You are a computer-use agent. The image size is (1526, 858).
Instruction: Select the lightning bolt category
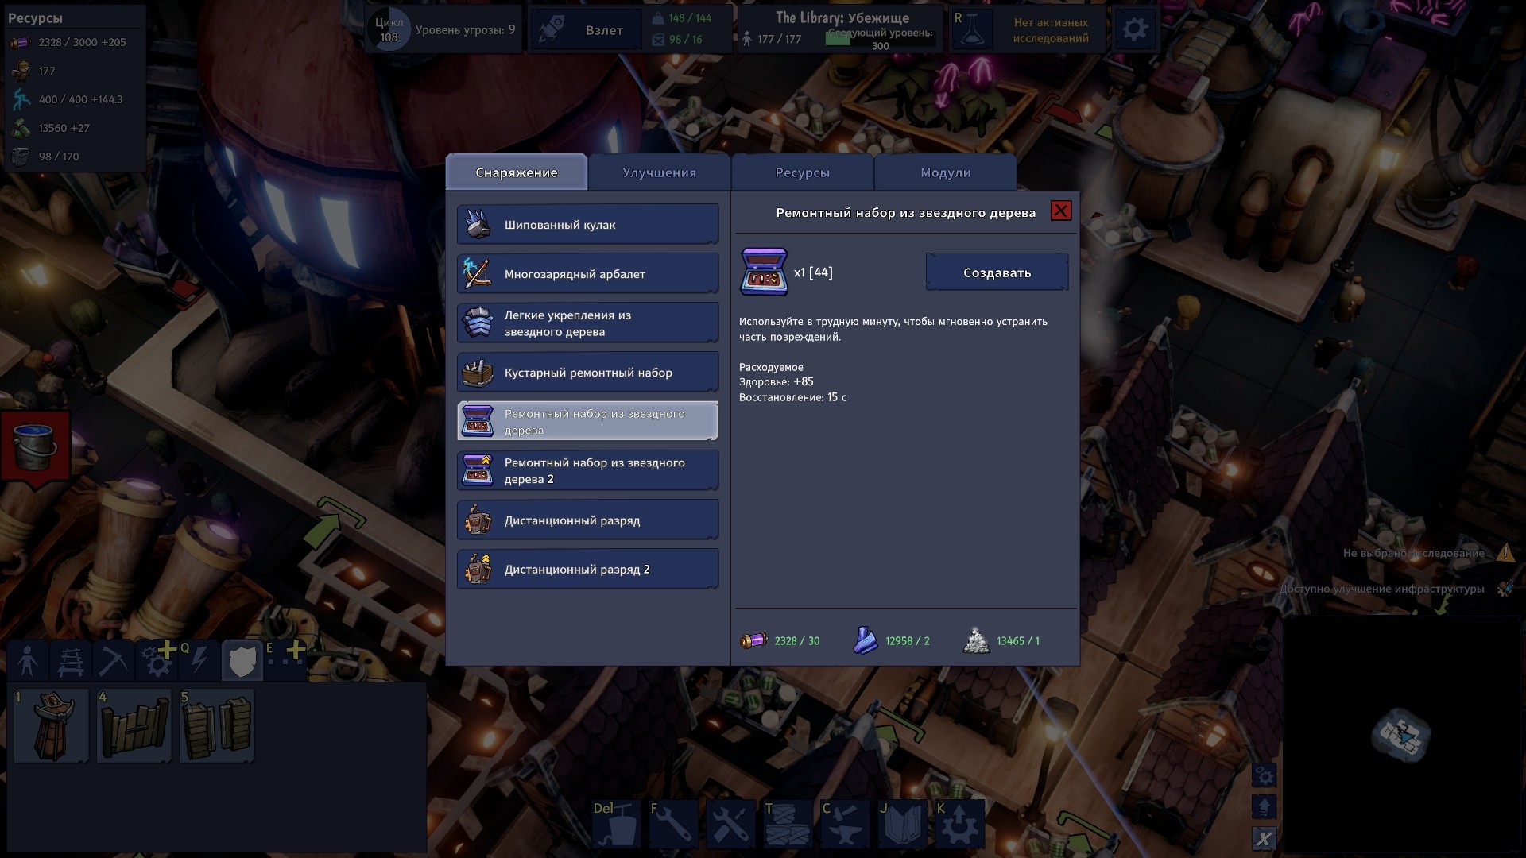pos(199,661)
